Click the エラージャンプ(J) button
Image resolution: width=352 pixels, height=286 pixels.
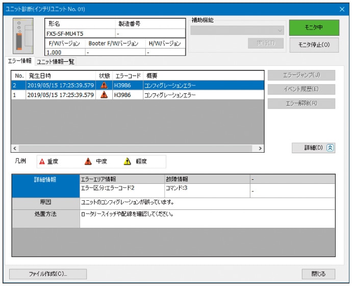[x=301, y=76]
